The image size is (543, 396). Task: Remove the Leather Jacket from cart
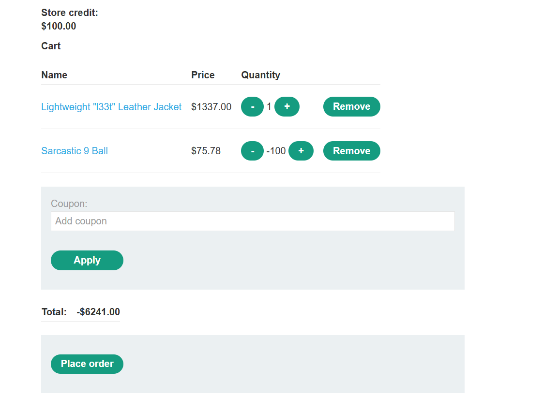click(x=351, y=107)
